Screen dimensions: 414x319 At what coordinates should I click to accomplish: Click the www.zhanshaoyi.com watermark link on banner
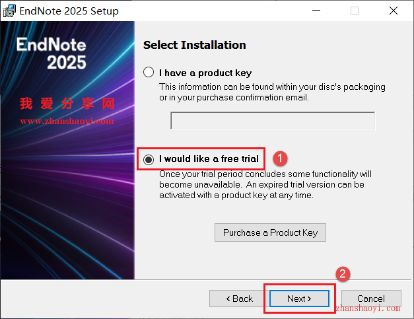click(x=67, y=122)
